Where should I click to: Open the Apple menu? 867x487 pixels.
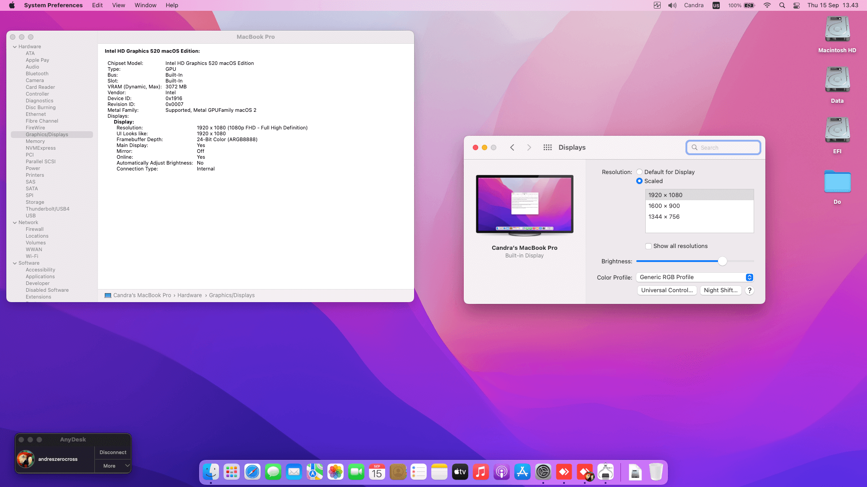(12, 5)
